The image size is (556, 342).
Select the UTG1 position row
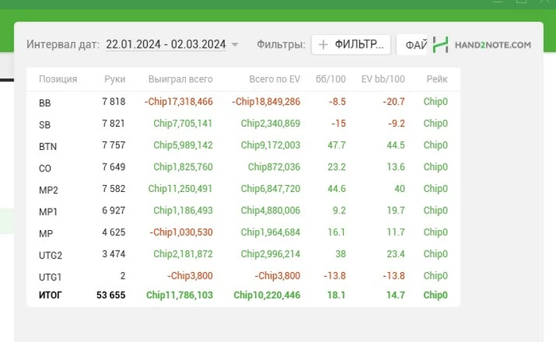coord(243,276)
